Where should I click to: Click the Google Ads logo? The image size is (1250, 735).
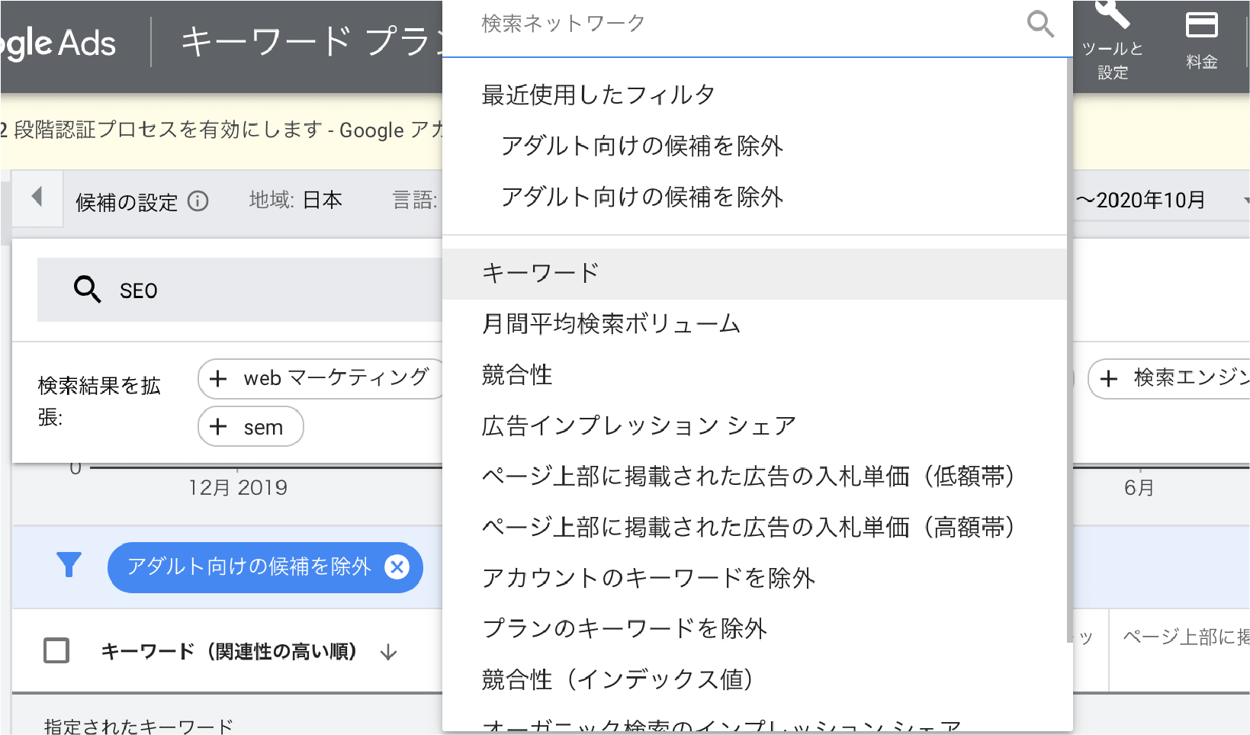click(x=57, y=42)
